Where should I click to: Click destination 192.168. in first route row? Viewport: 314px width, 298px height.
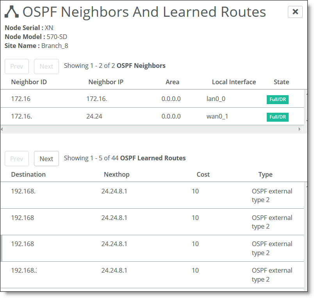click(23, 191)
